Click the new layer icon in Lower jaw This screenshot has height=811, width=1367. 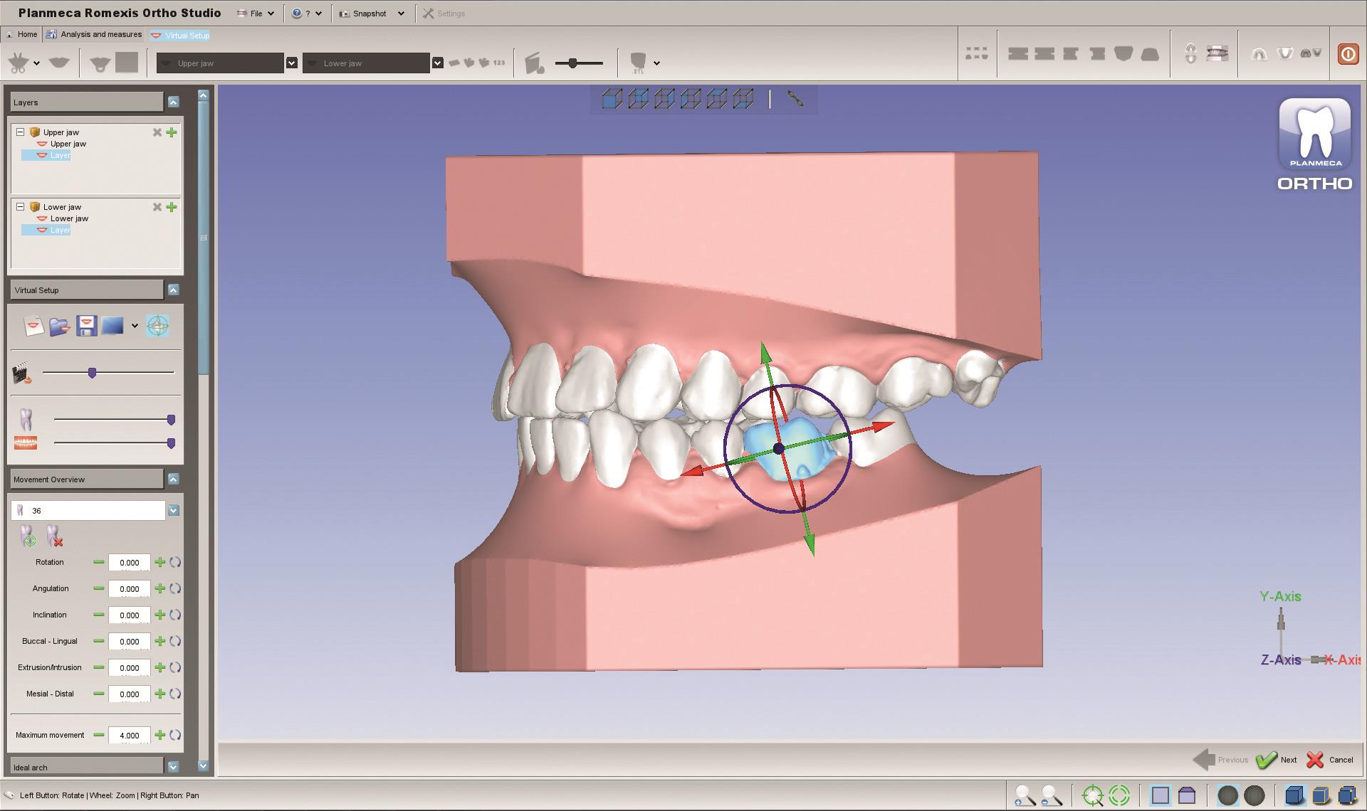tap(170, 206)
